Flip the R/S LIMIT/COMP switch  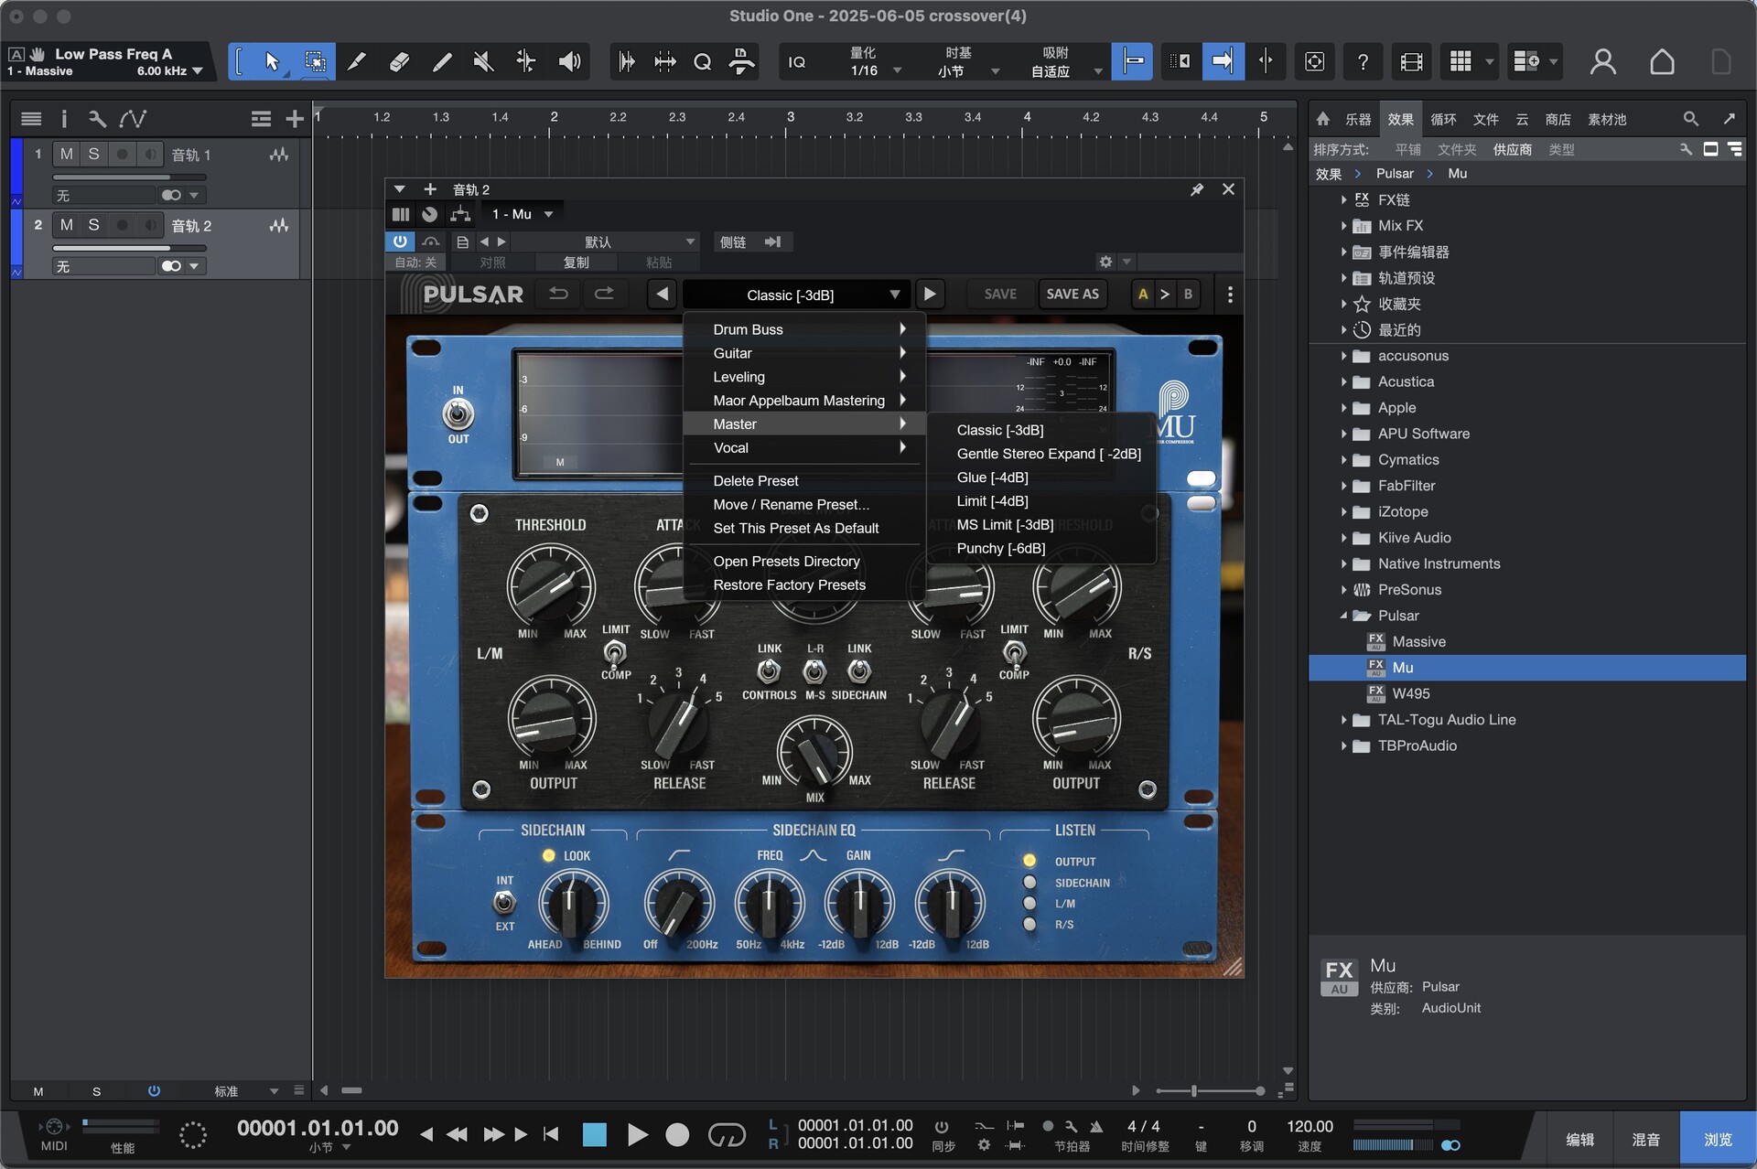pyautogui.click(x=1014, y=652)
